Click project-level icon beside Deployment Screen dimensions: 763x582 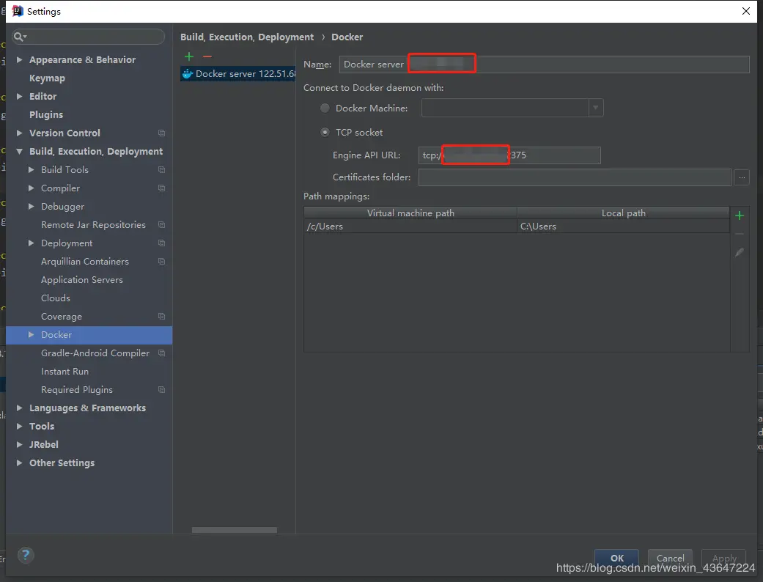[x=161, y=243]
